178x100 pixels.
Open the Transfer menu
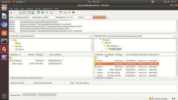tap(30, 9)
